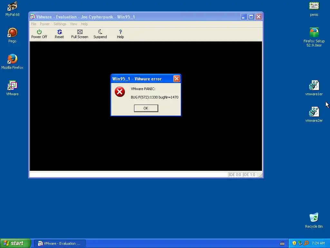This screenshot has width=330, height=248.
Task: Switch VM to Full Screen
Action: pyautogui.click(x=80, y=34)
